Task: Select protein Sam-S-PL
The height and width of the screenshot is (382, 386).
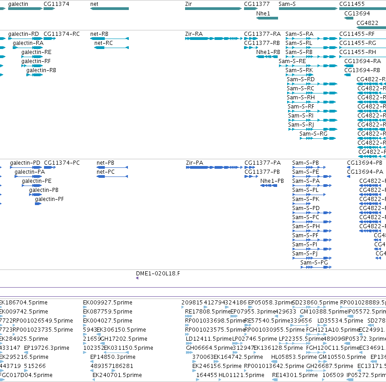Action: (309, 195)
